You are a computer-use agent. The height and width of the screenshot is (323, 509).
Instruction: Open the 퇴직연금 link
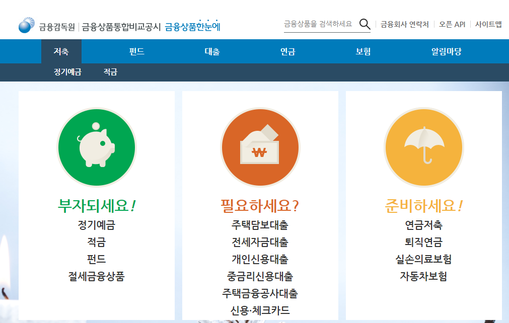423,243
